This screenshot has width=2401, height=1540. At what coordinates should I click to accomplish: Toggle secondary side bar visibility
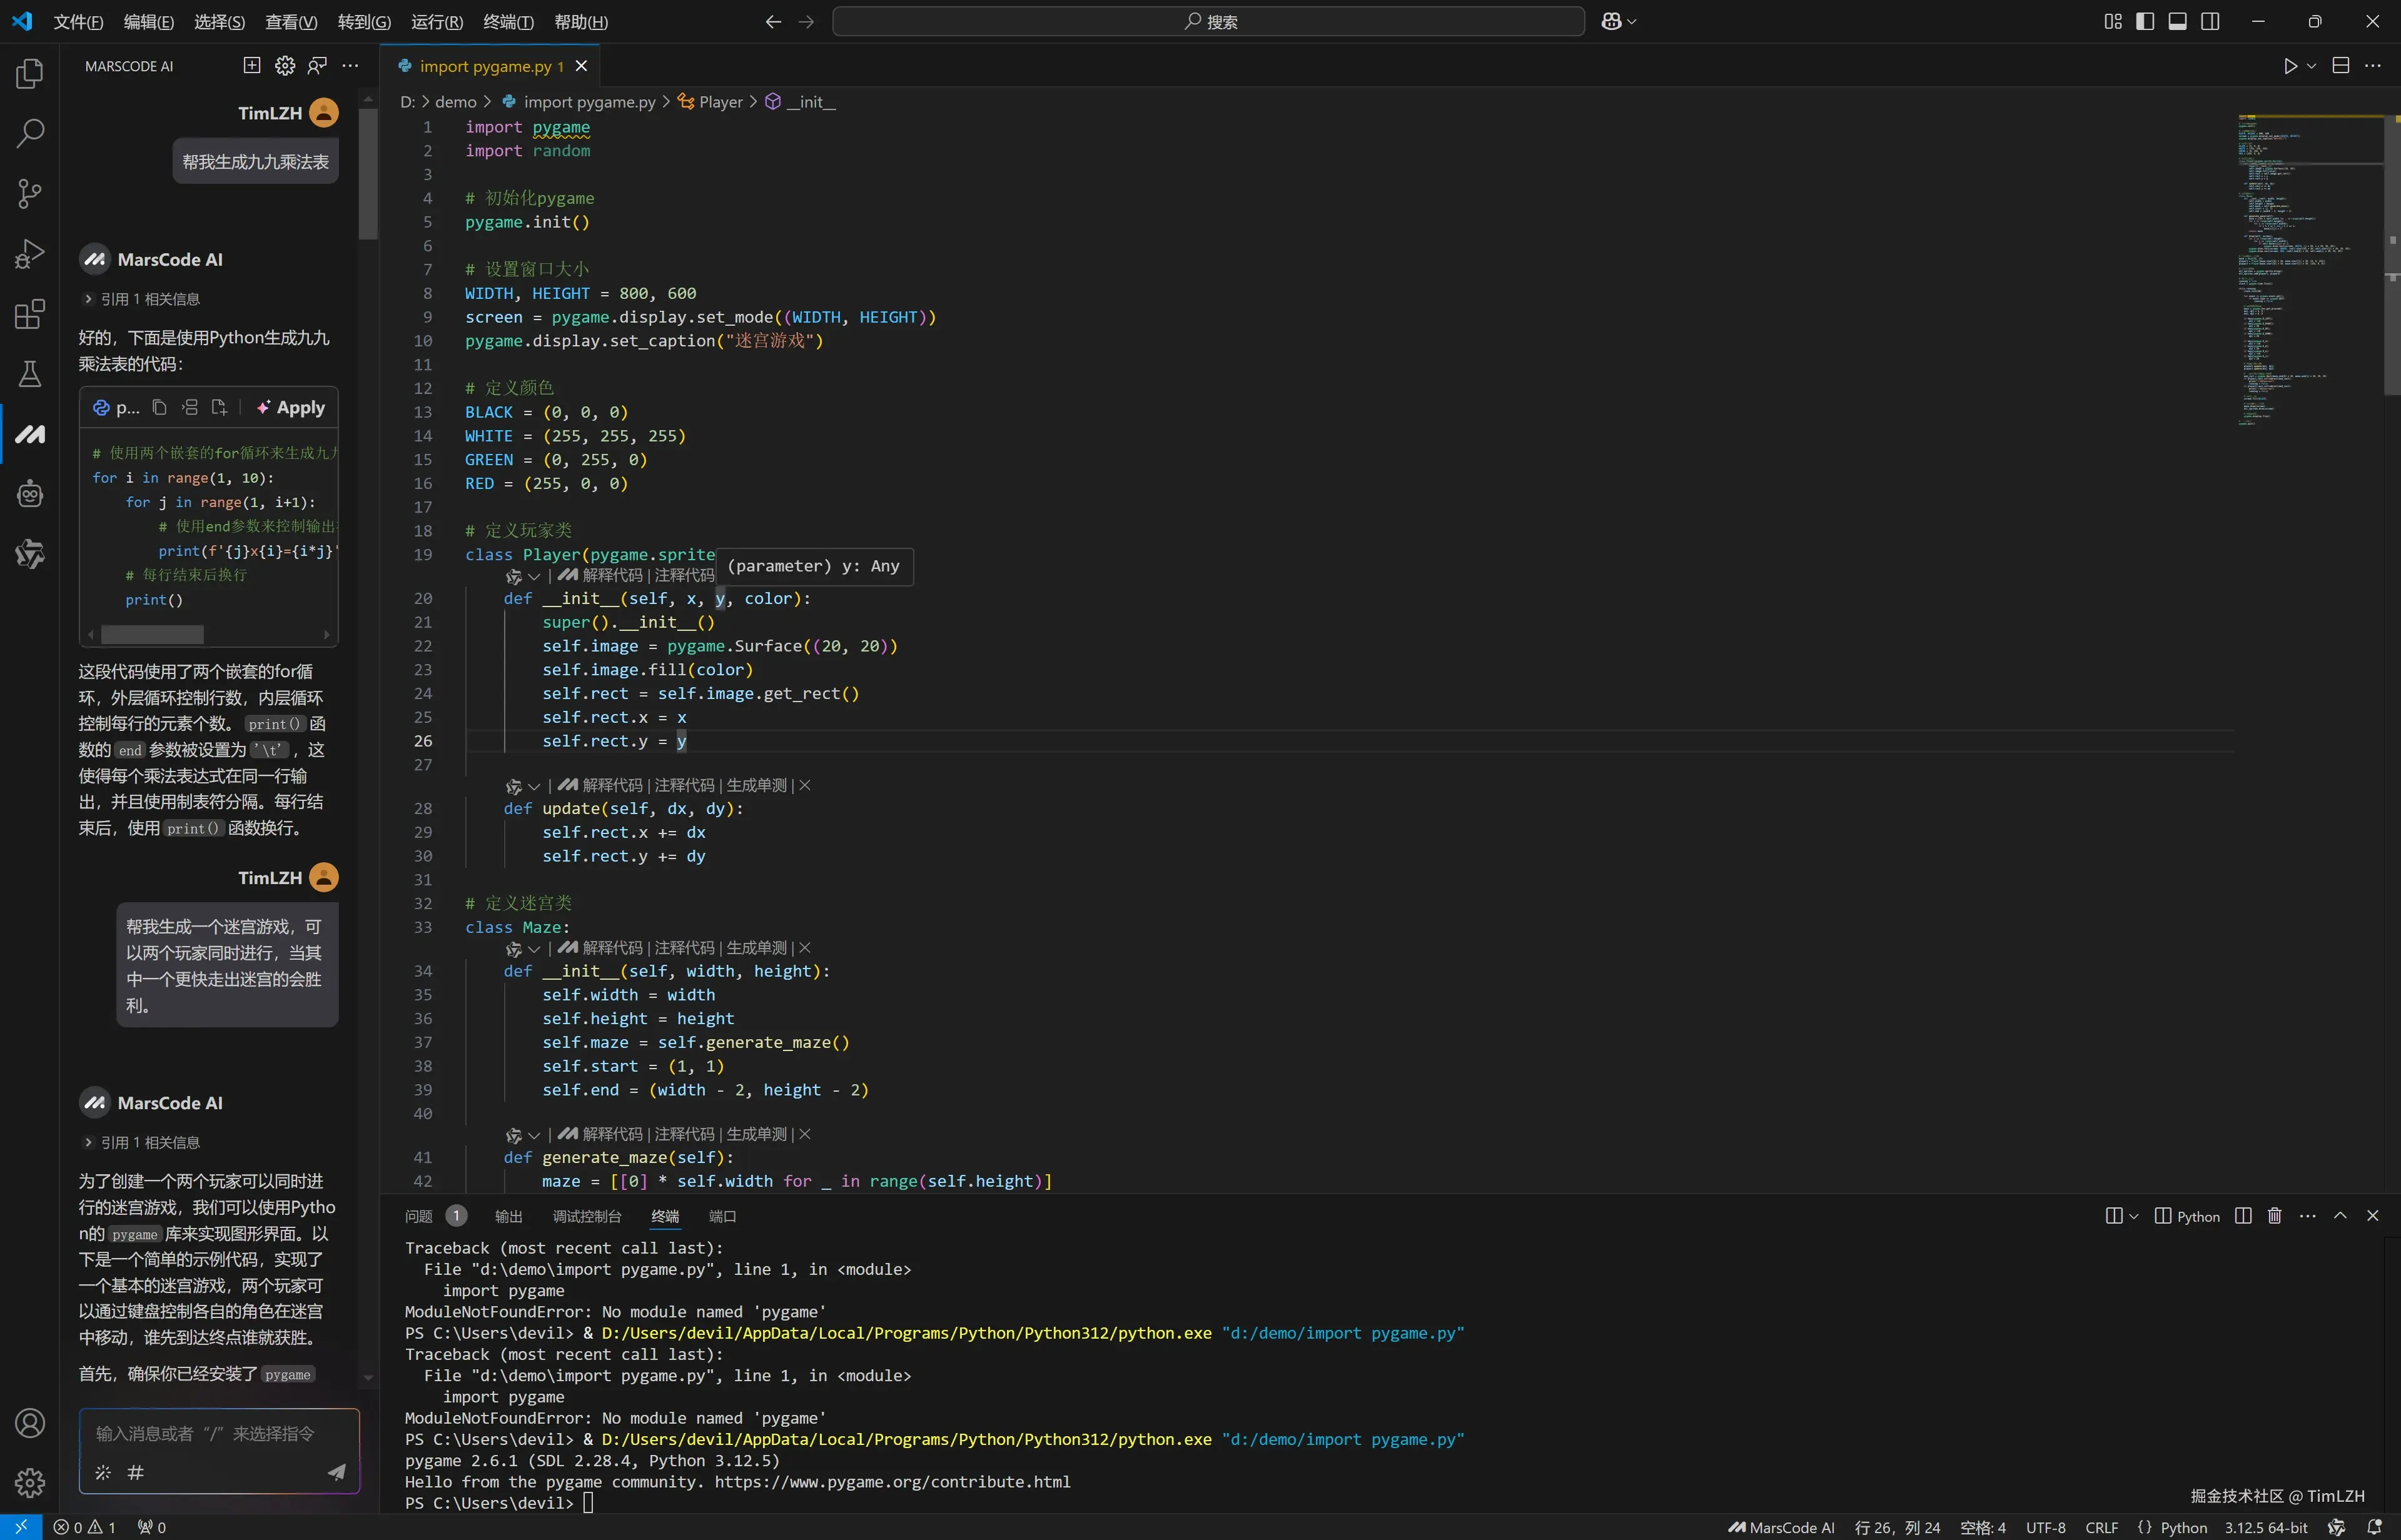tap(2210, 22)
